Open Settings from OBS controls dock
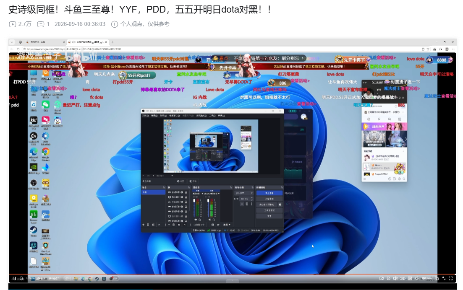This screenshot has width=463, height=290. click(x=269, y=216)
